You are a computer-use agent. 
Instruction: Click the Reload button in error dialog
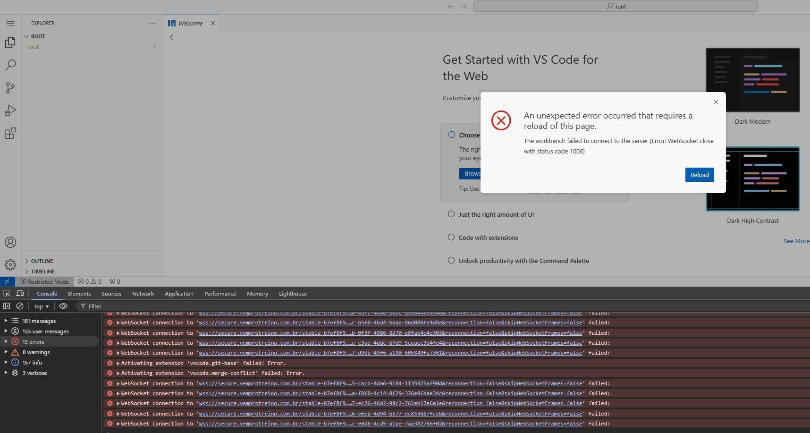700,175
